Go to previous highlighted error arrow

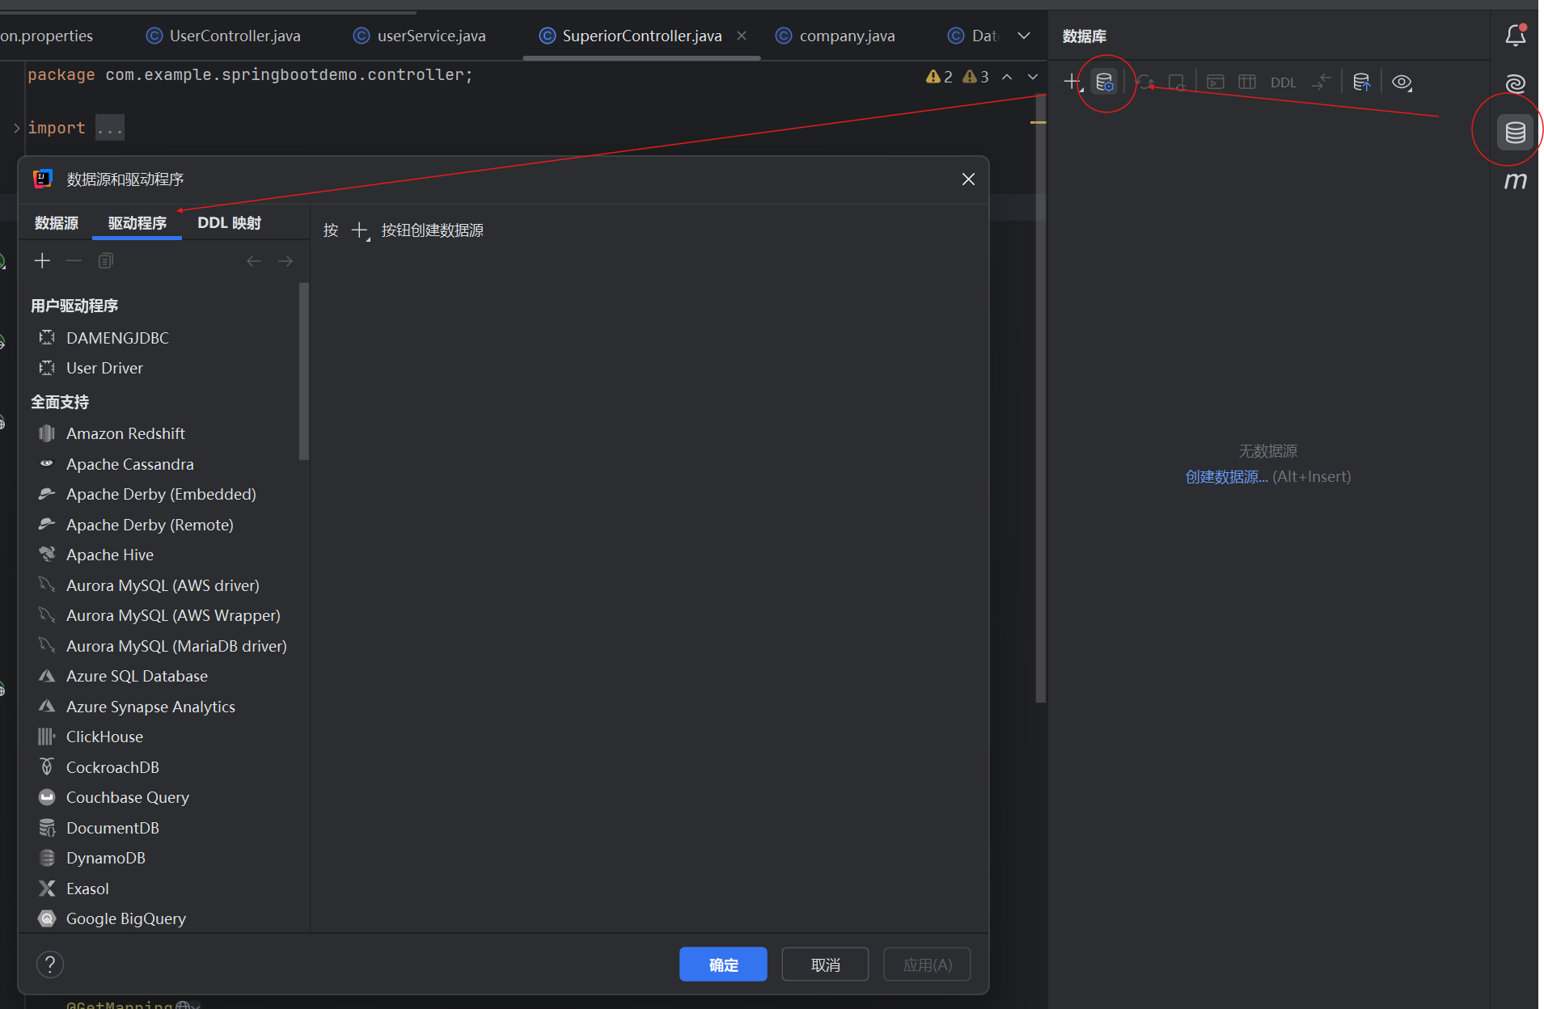click(x=1007, y=77)
